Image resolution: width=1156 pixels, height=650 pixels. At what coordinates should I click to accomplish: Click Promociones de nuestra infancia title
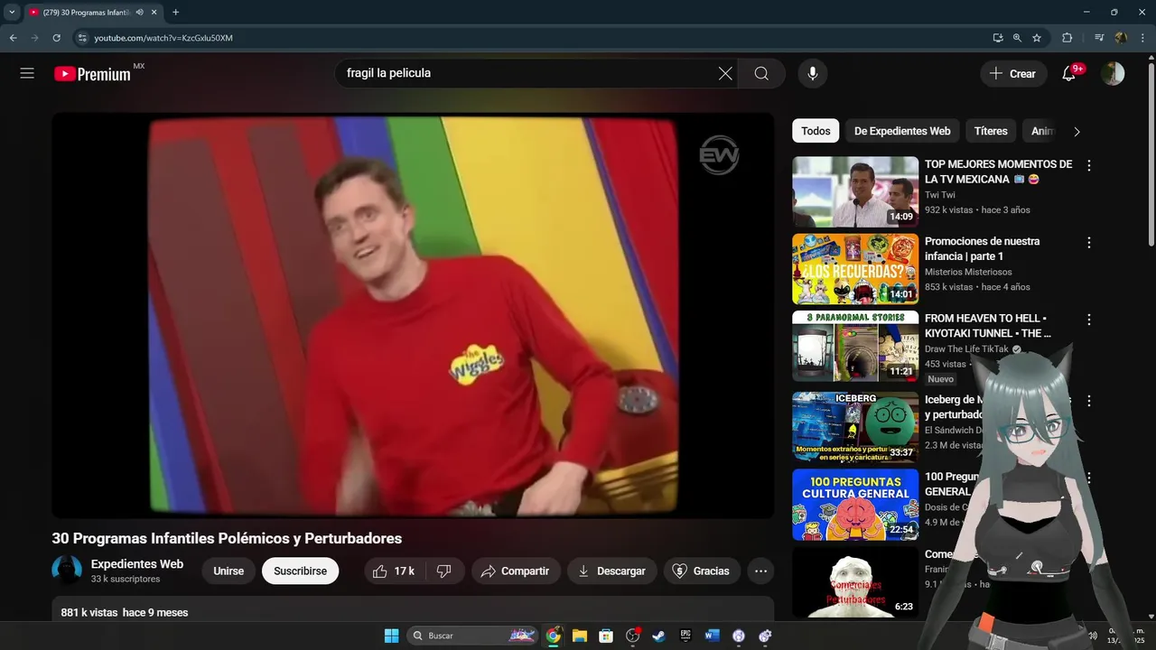point(982,248)
